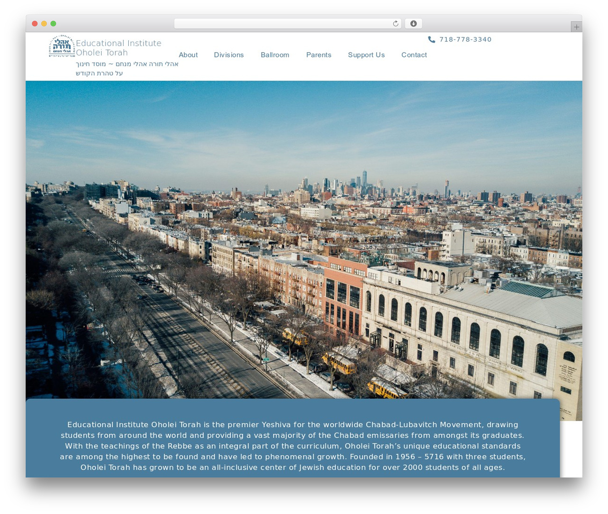Open the Divisions menu
This screenshot has width=608, height=514.
[229, 55]
